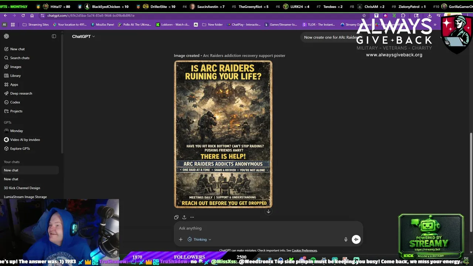The height and width of the screenshot is (266, 473).
Task: Copy the generated image response
Action: (x=176, y=217)
